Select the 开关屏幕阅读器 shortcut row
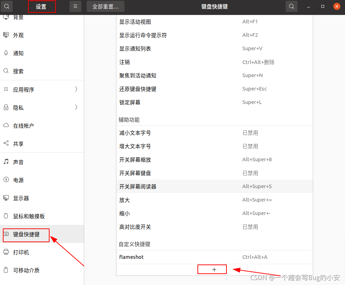Screen dimensions: 345x285 (x=214, y=186)
